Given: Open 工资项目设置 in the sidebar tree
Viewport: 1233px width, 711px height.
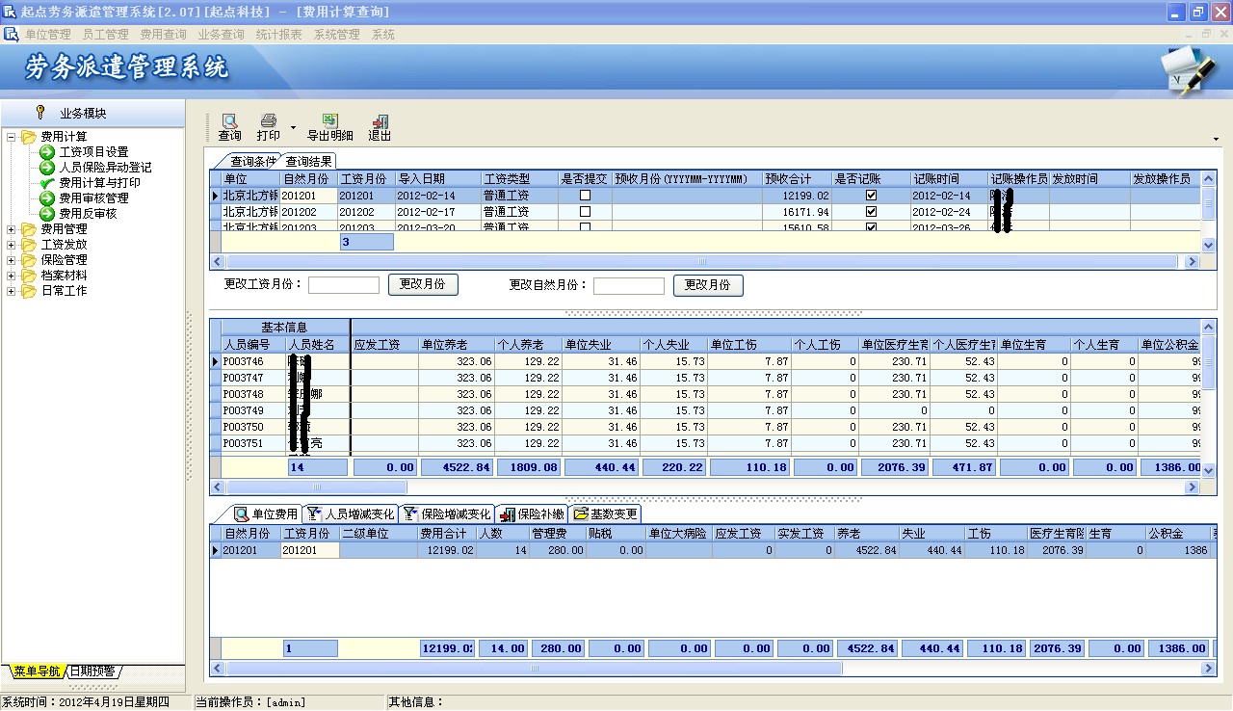Looking at the screenshot, I should click(92, 152).
